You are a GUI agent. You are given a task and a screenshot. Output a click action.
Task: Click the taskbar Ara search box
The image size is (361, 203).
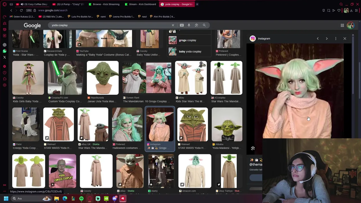[32, 198]
